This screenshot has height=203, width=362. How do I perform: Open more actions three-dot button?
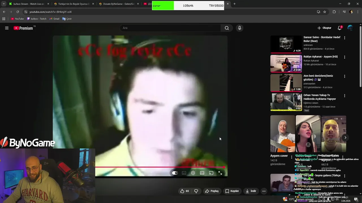coord(264,191)
